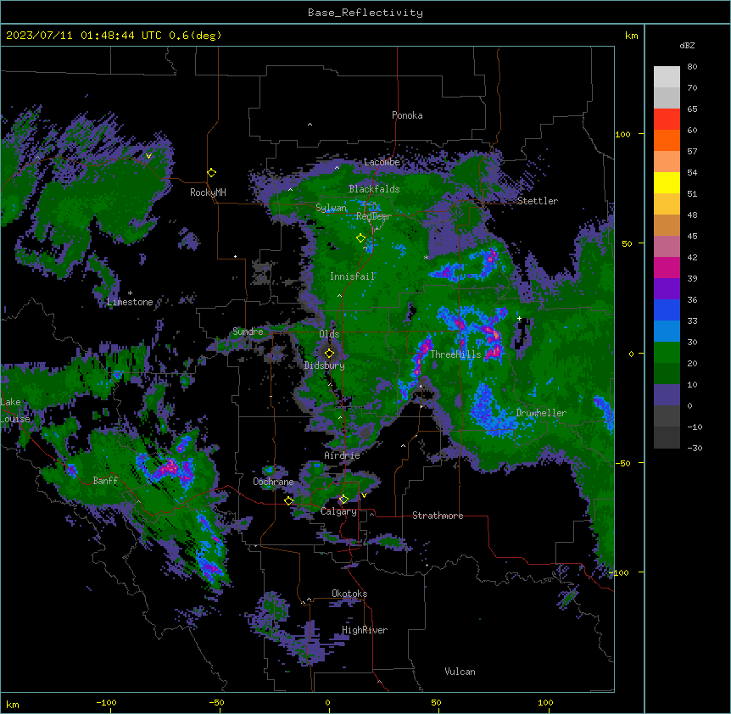This screenshot has width=731, height=714.
Task: Click the -100 tick on the bottom axis
Action: click(x=106, y=702)
